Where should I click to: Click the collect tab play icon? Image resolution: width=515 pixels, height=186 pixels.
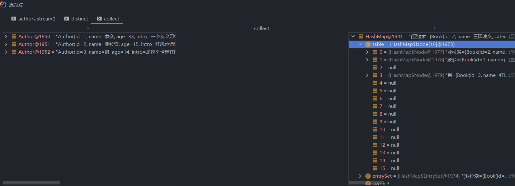99,19
